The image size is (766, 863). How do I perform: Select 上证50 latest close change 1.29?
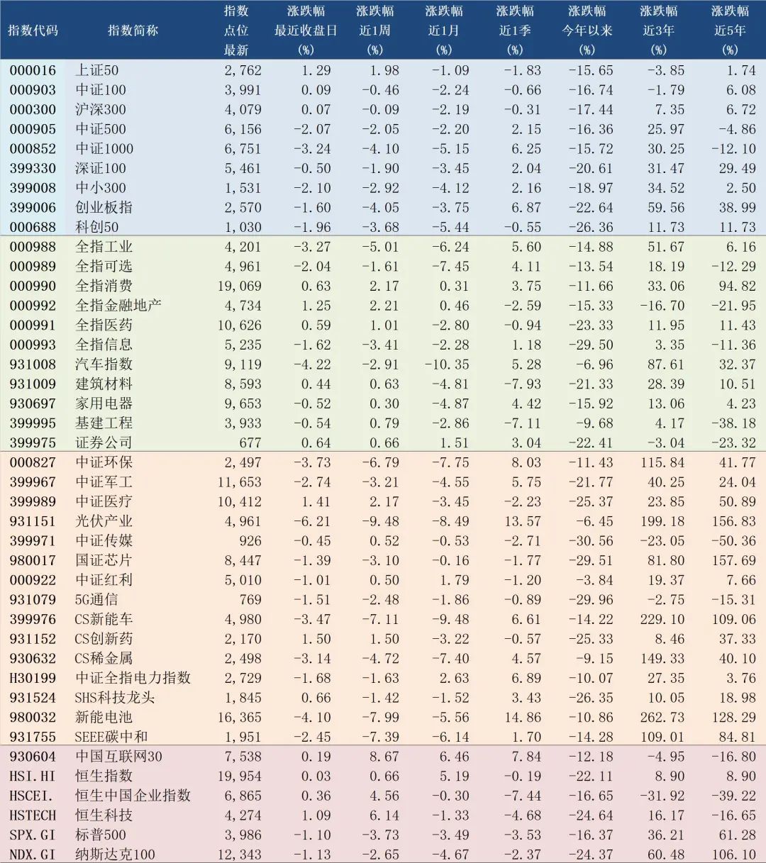click(316, 70)
